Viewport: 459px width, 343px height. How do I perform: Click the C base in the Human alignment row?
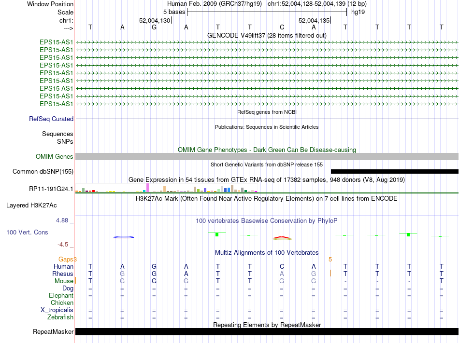[x=282, y=266]
